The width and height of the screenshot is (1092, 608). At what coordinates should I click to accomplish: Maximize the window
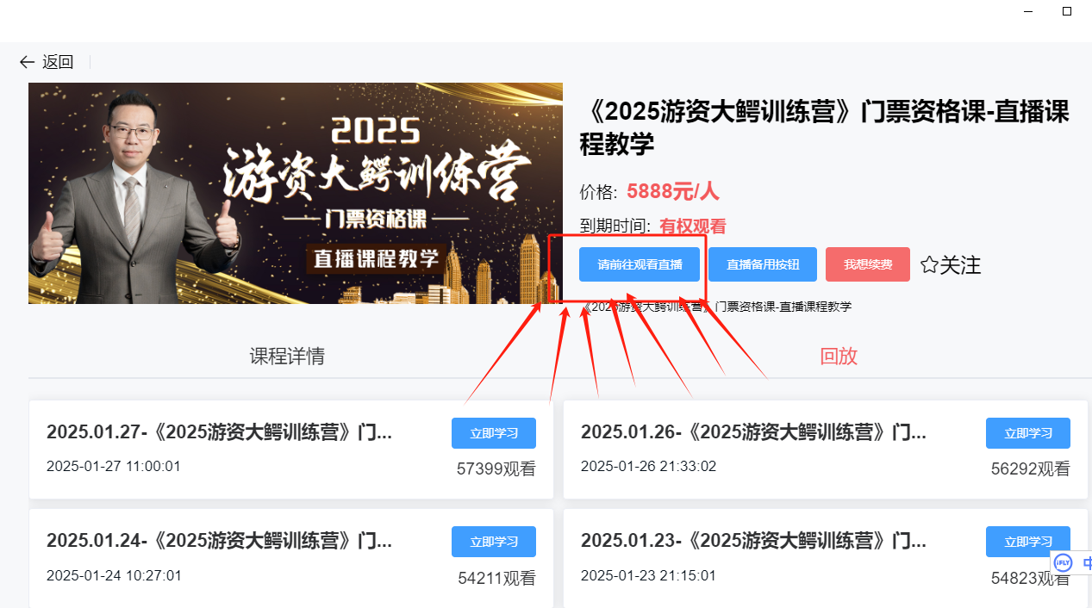click(1067, 11)
